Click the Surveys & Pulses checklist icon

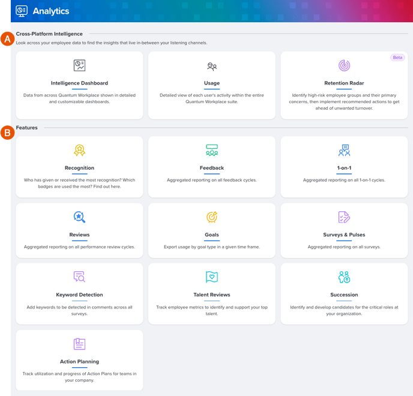click(344, 217)
